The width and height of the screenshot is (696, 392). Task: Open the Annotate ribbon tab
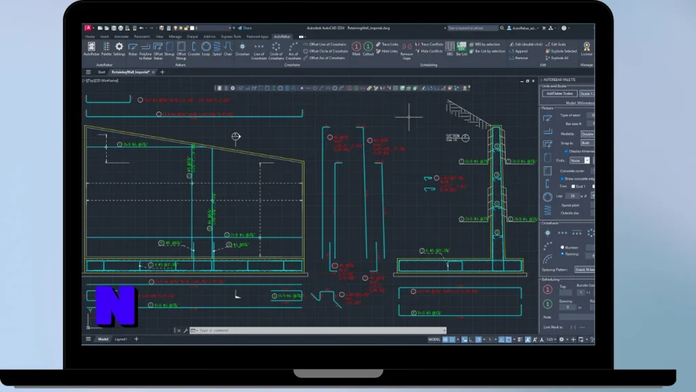121,37
